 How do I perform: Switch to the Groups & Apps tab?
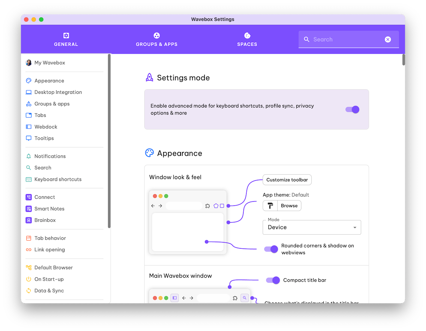157,39
